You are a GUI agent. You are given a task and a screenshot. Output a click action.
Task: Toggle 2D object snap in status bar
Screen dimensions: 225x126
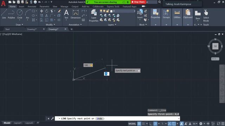tap(174, 124)
